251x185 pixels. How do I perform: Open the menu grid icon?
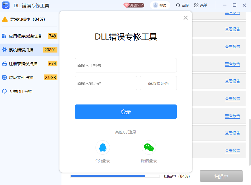196,5
